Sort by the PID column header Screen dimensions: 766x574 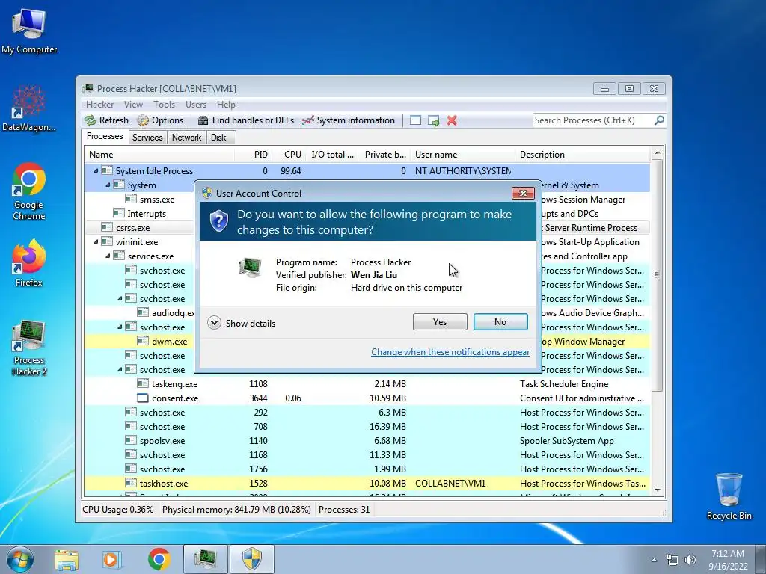[x=253, y=155]
